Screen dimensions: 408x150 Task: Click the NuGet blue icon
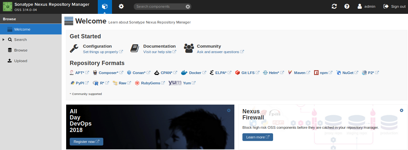click(x=339, y=73)
